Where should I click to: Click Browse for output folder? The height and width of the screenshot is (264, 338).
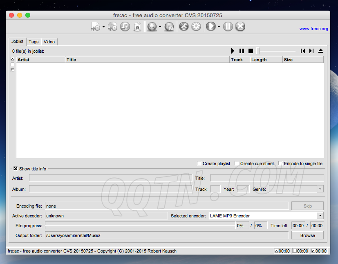tap(307, 235)
